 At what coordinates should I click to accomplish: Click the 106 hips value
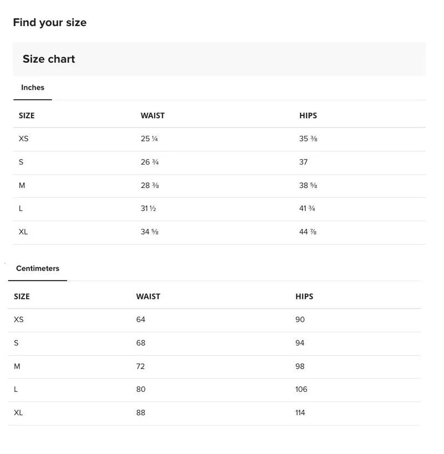[301, 390]
